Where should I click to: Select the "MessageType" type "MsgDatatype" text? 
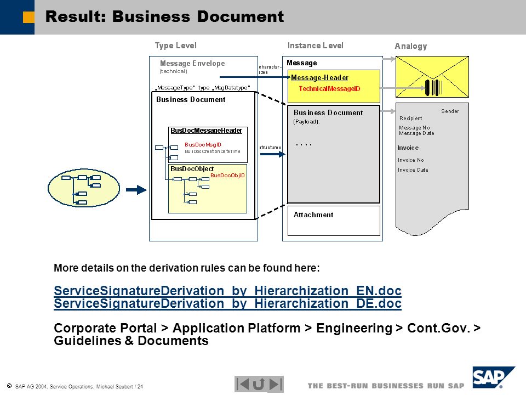tap(203, 88)
